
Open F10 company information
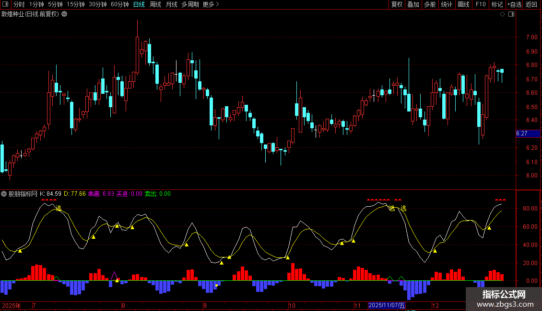tap(481, 4)
